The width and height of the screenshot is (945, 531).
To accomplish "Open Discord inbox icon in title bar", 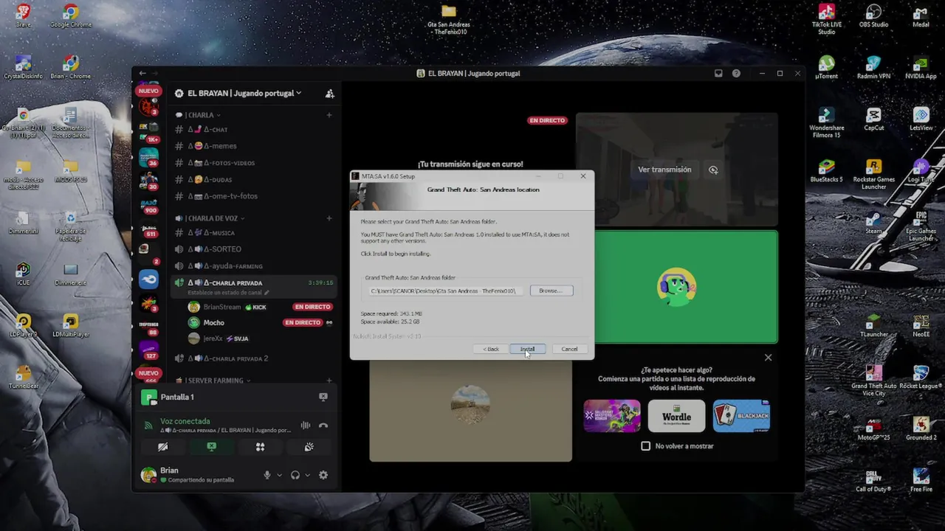I will (718, 74).
